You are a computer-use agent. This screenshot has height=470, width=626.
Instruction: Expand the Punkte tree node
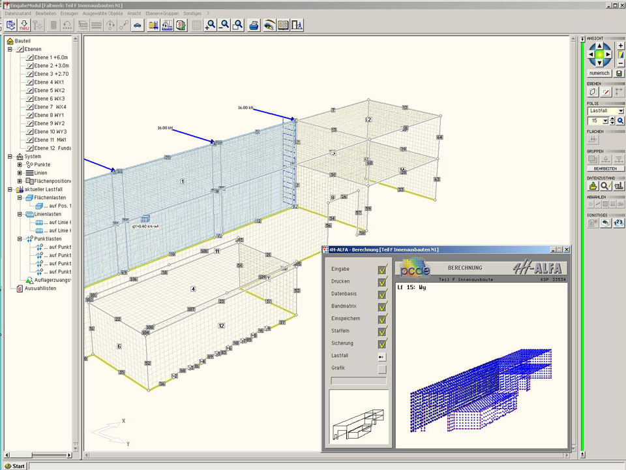(x=20, y=164)
